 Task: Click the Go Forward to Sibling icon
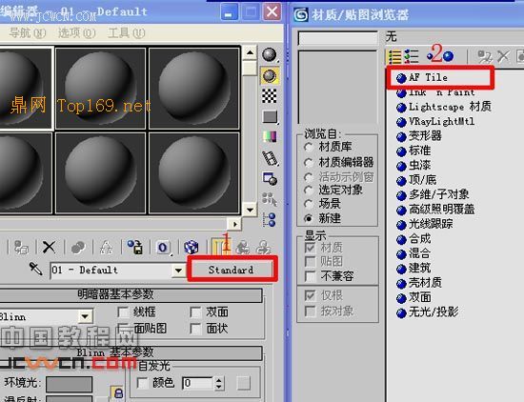[264, 248]
